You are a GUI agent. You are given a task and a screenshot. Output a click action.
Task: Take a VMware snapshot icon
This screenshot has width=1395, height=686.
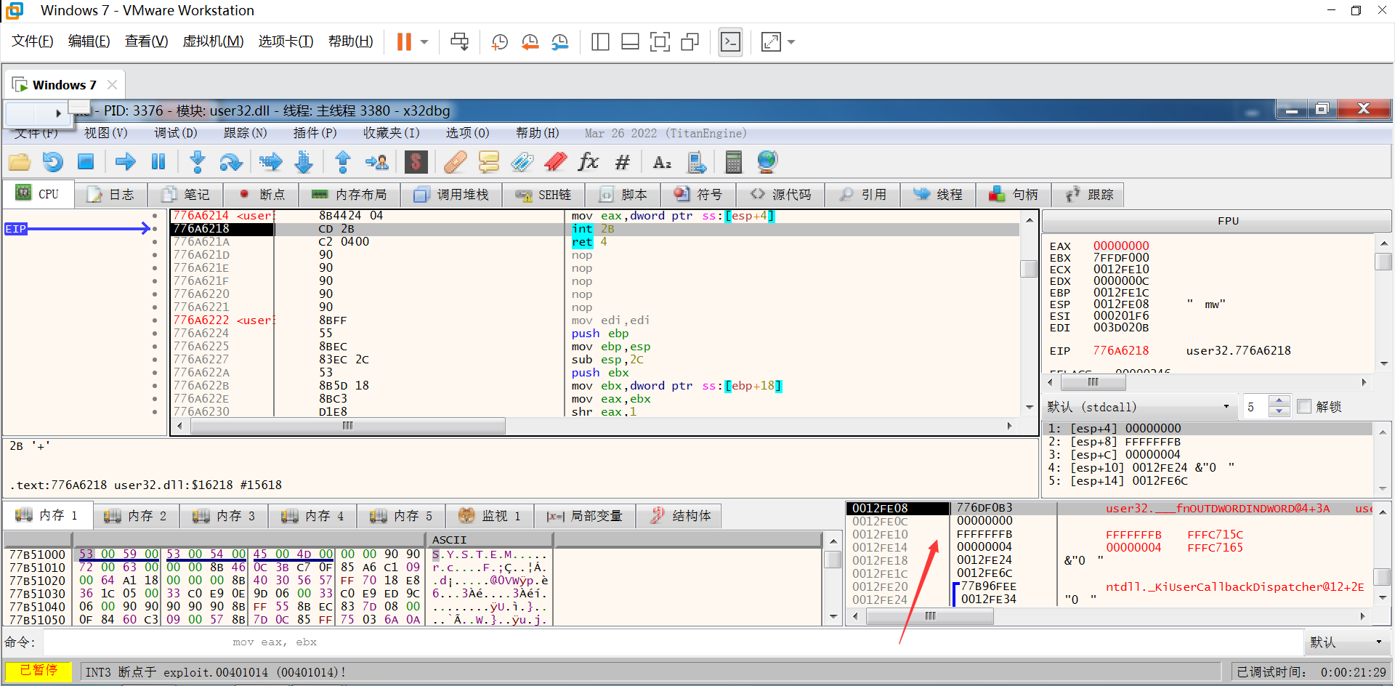[x=499, y=42]
